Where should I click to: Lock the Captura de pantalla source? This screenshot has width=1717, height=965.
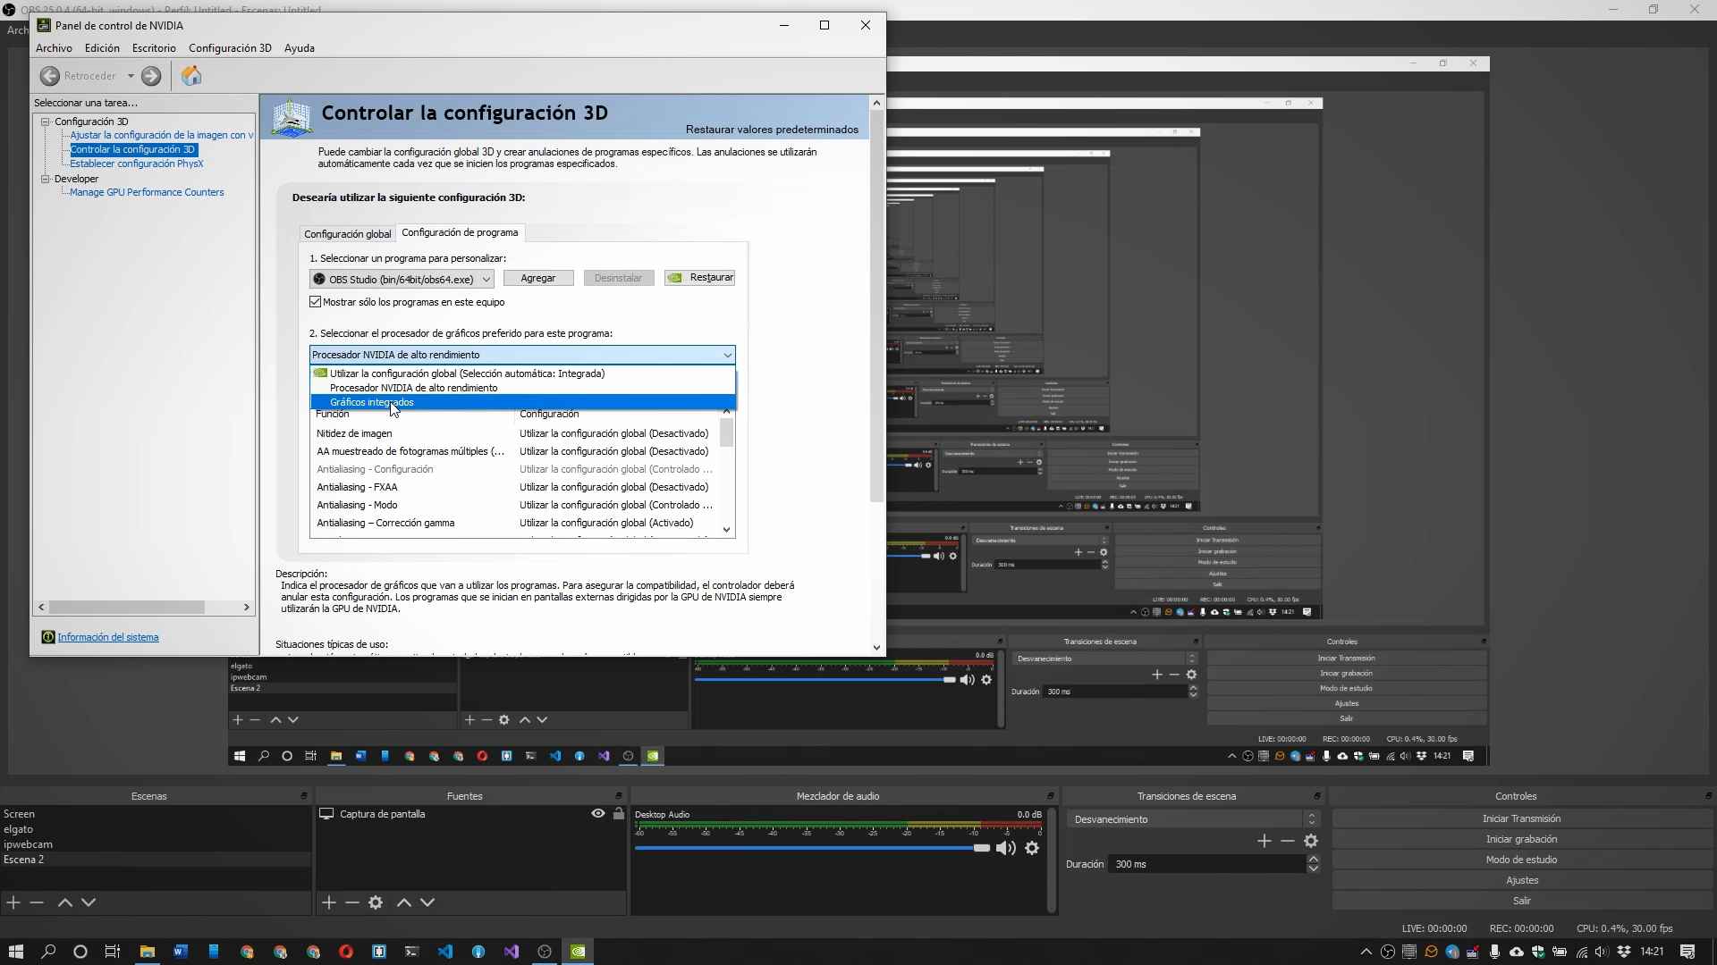618,814
